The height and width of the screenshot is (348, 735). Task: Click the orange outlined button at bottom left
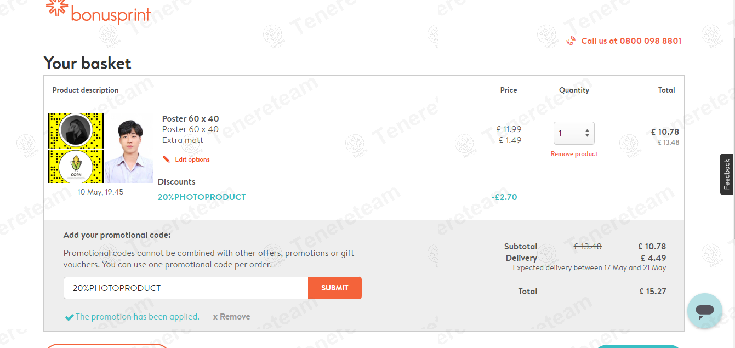[x=107, y=346]
